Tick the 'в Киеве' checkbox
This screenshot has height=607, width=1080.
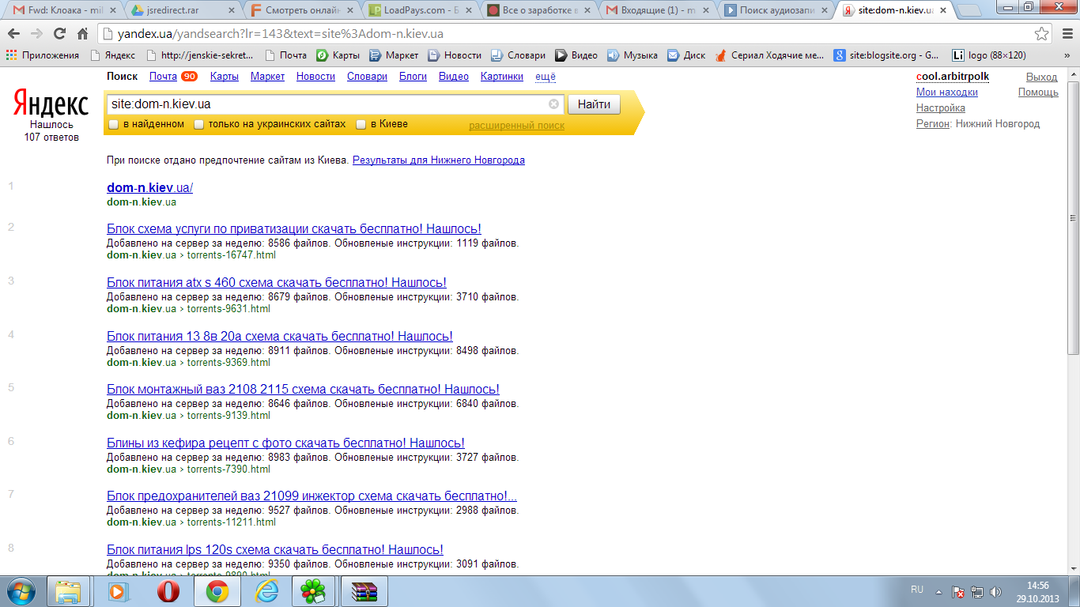361,125
